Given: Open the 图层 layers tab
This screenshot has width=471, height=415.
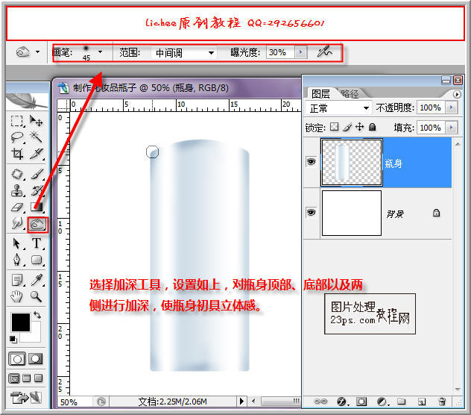Looking at the screenshot, I should [320, 93].
